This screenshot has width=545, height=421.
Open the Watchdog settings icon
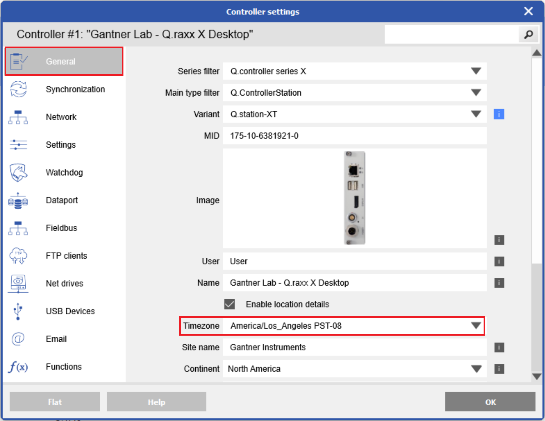(19, 173)
